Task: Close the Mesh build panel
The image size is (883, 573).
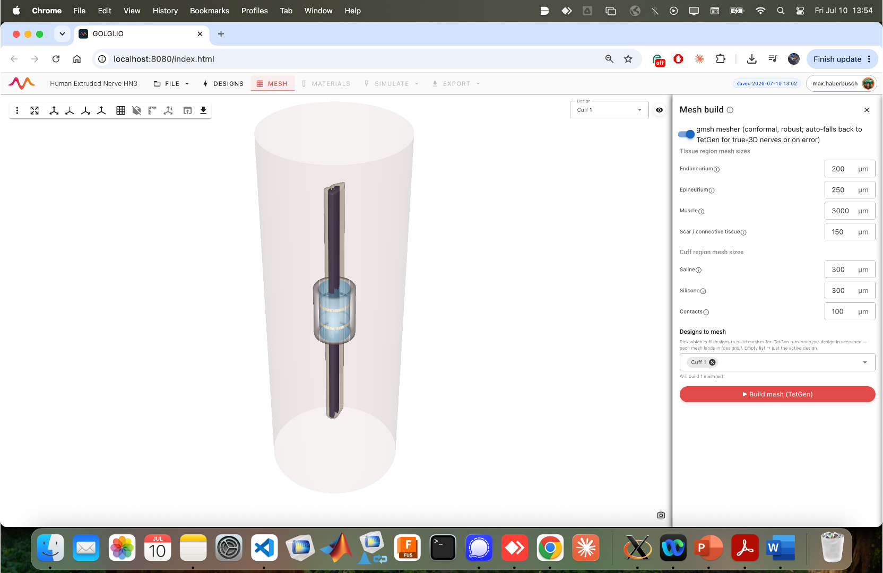Action: pyautogui.click(x=867, y=110)
